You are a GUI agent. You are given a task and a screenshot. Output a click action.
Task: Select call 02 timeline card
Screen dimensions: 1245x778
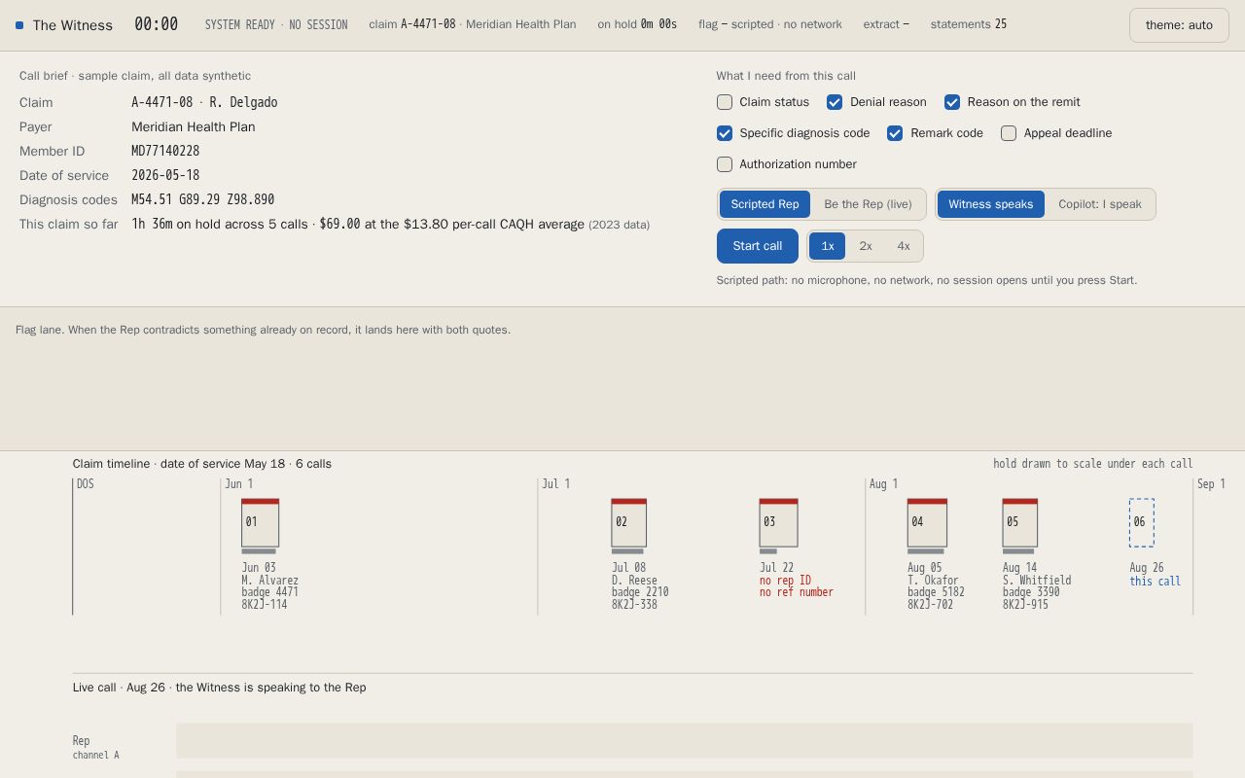click(628, 523)
